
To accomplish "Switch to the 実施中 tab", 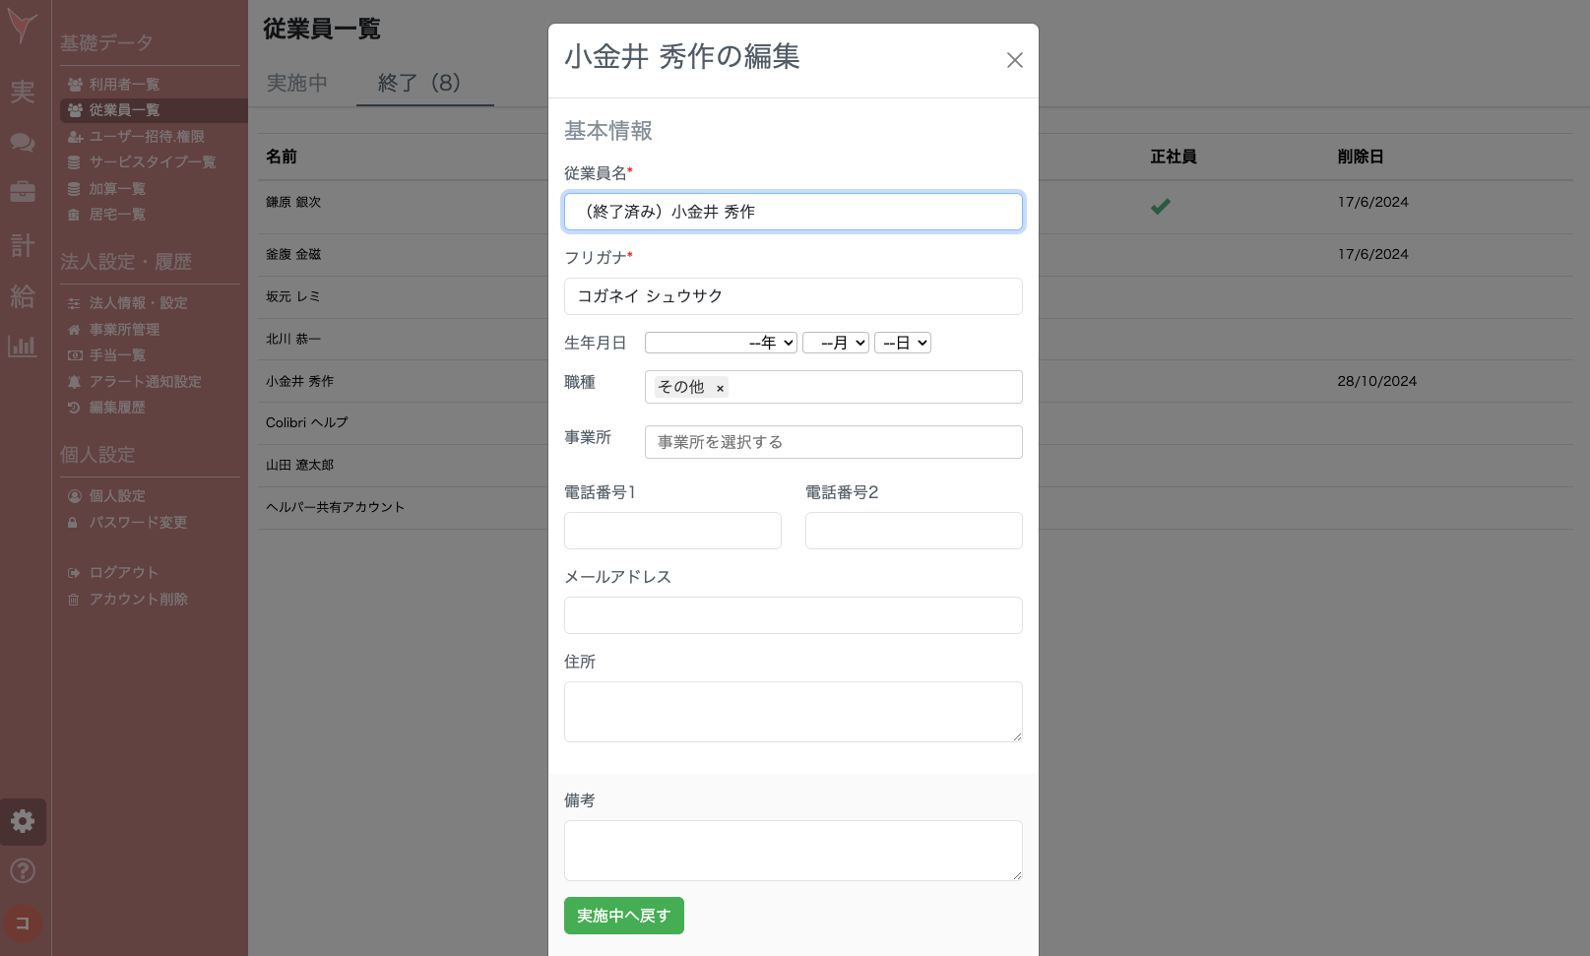I will (296, 83).
